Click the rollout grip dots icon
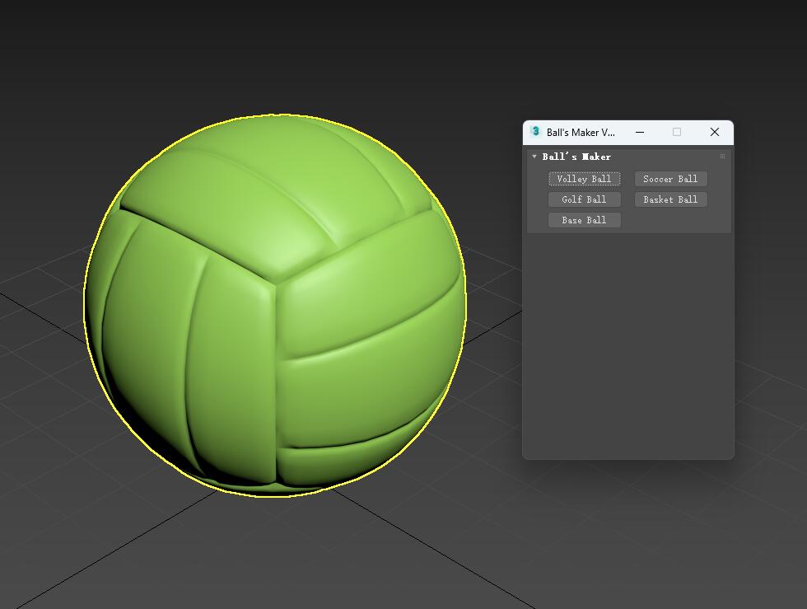Screen dimensions: 807x609 coord(722,156)
